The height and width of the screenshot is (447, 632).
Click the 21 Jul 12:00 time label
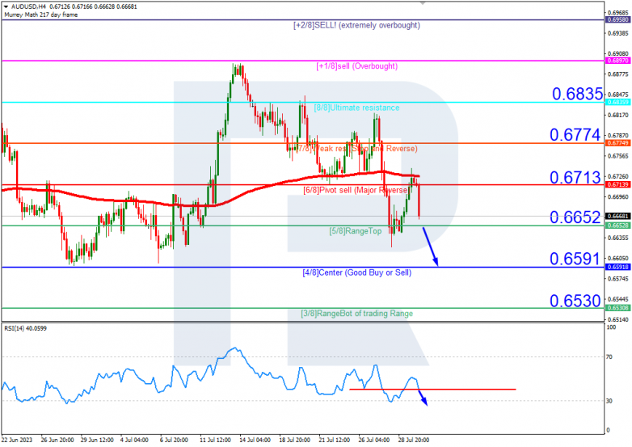[334, 440]
